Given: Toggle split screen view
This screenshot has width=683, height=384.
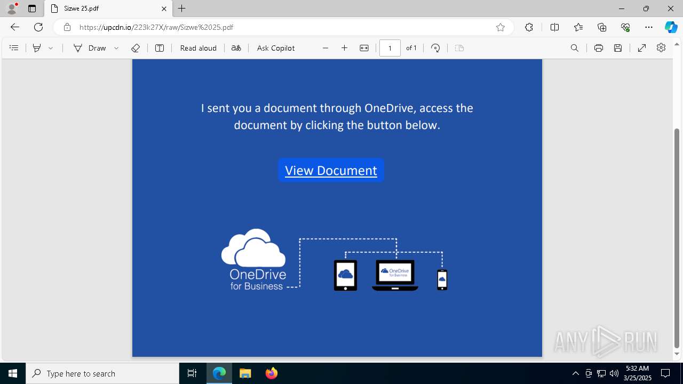Looking at the screenshot, I should [554, 27].
